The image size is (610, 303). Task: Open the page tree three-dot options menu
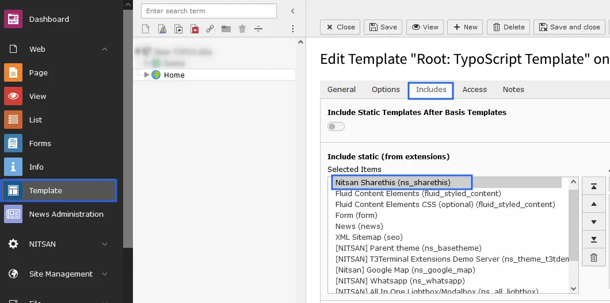[x=293, y=29]
